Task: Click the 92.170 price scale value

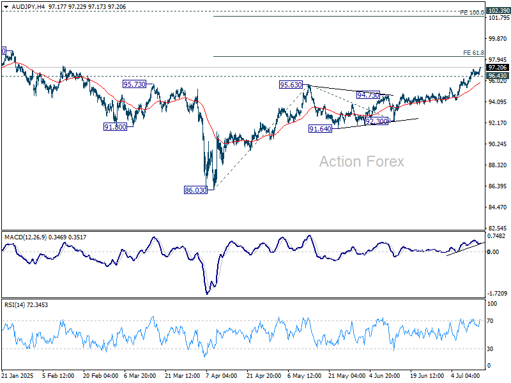Action: 498,123
